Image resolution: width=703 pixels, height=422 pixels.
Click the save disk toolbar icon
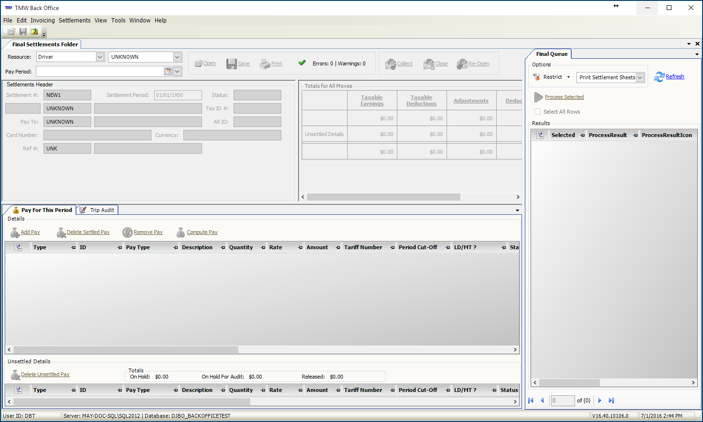[x=23, y=32]
